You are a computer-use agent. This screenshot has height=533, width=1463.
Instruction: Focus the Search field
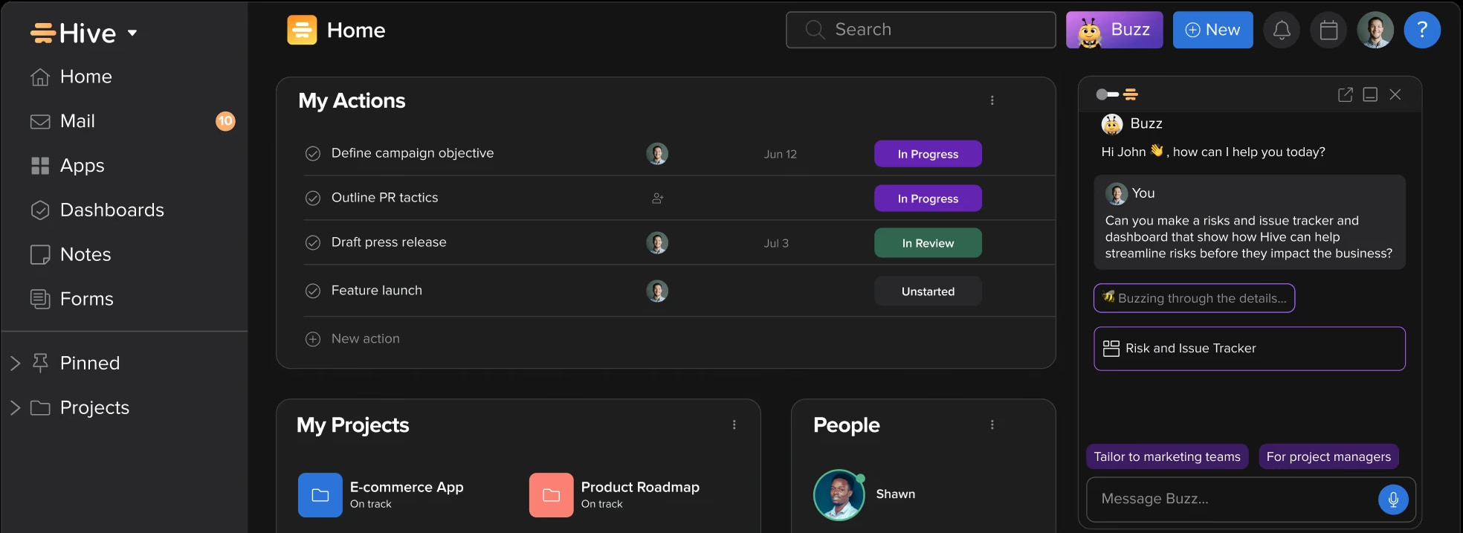point(920,30)
